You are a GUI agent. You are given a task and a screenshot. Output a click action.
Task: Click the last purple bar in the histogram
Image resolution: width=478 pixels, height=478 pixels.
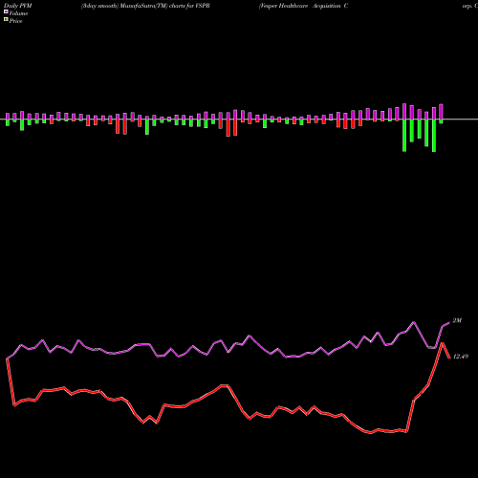click(441, 112)
